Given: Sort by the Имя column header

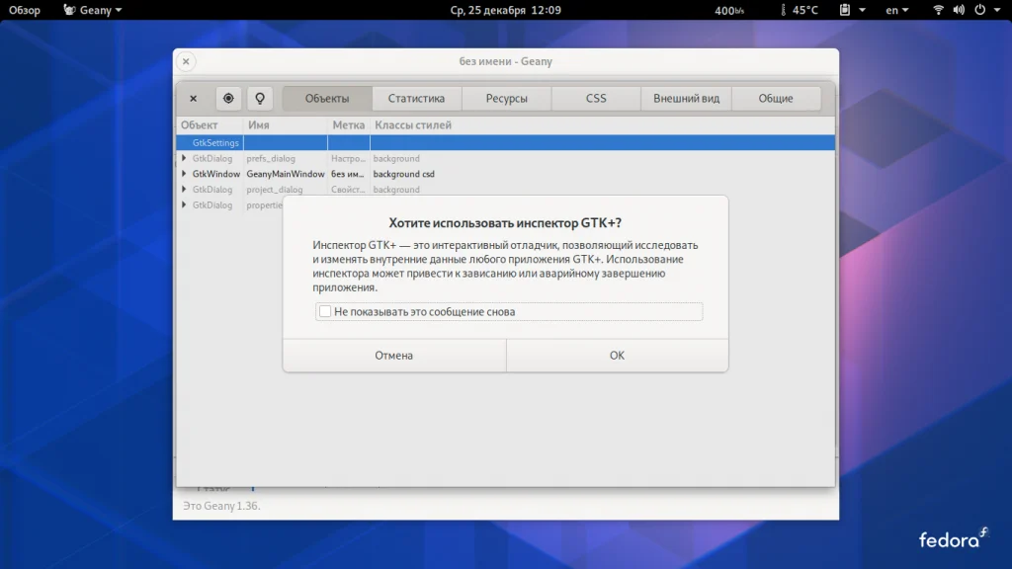Looking at the screenshot, I should (x=286, y=125).
